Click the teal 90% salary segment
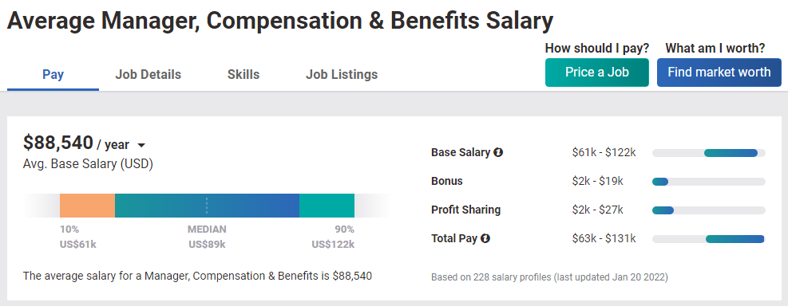This screenshot has height=306, width=788. 327,206
